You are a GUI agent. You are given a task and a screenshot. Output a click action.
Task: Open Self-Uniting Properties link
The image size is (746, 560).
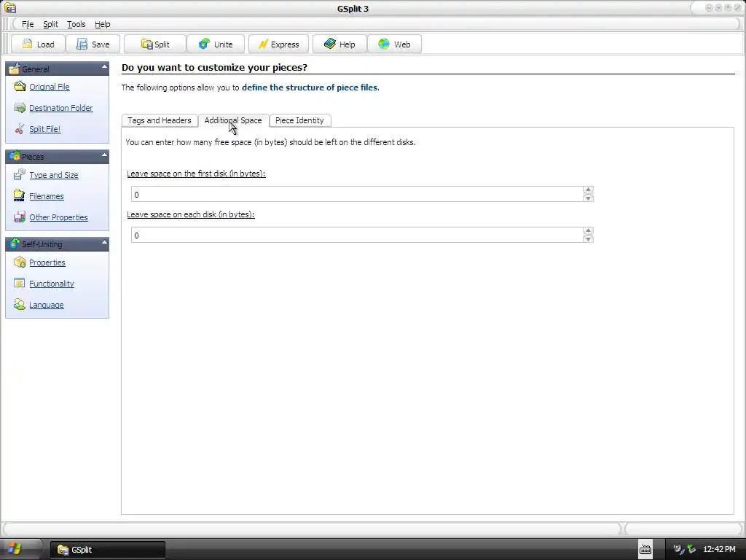[x=47, y=262]
